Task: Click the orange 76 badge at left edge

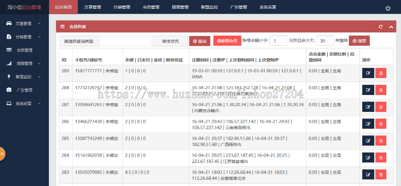Action: (2, 154)
